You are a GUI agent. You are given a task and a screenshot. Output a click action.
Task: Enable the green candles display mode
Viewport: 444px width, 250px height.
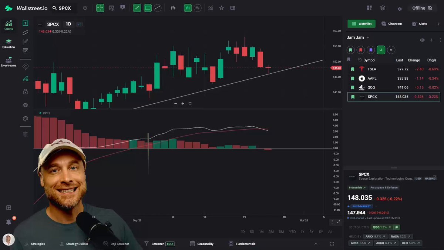188,8
